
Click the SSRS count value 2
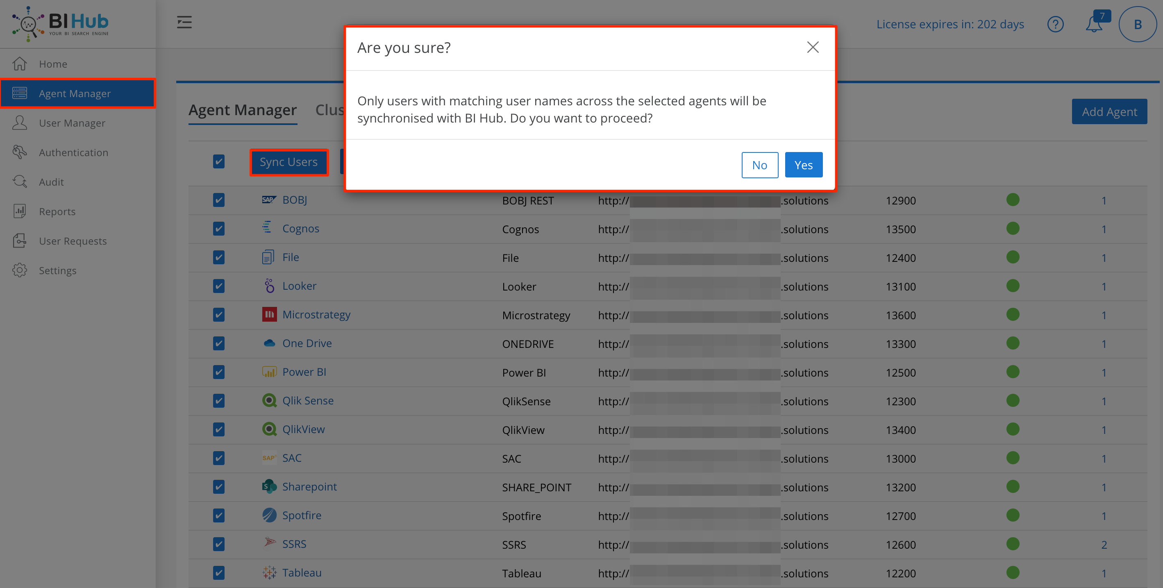click(1104, 545)
